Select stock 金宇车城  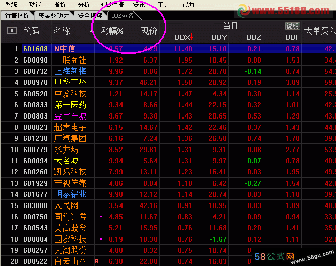click(x=71, y=116)
